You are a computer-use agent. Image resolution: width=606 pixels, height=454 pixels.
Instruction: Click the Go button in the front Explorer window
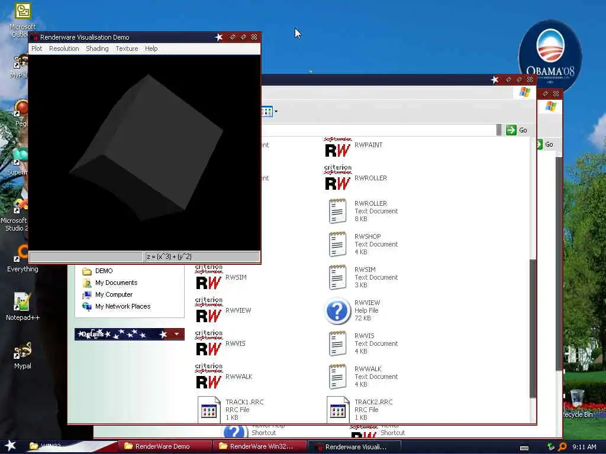coord(516,130)
